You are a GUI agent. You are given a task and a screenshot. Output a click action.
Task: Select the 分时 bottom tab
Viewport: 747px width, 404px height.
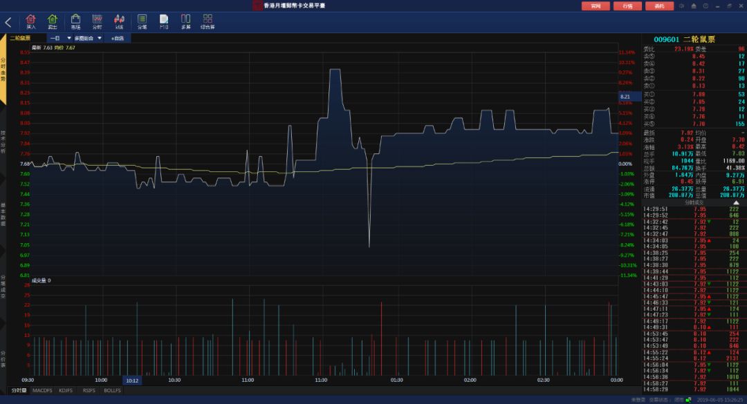pyautogui.click(x=19, y=390)
